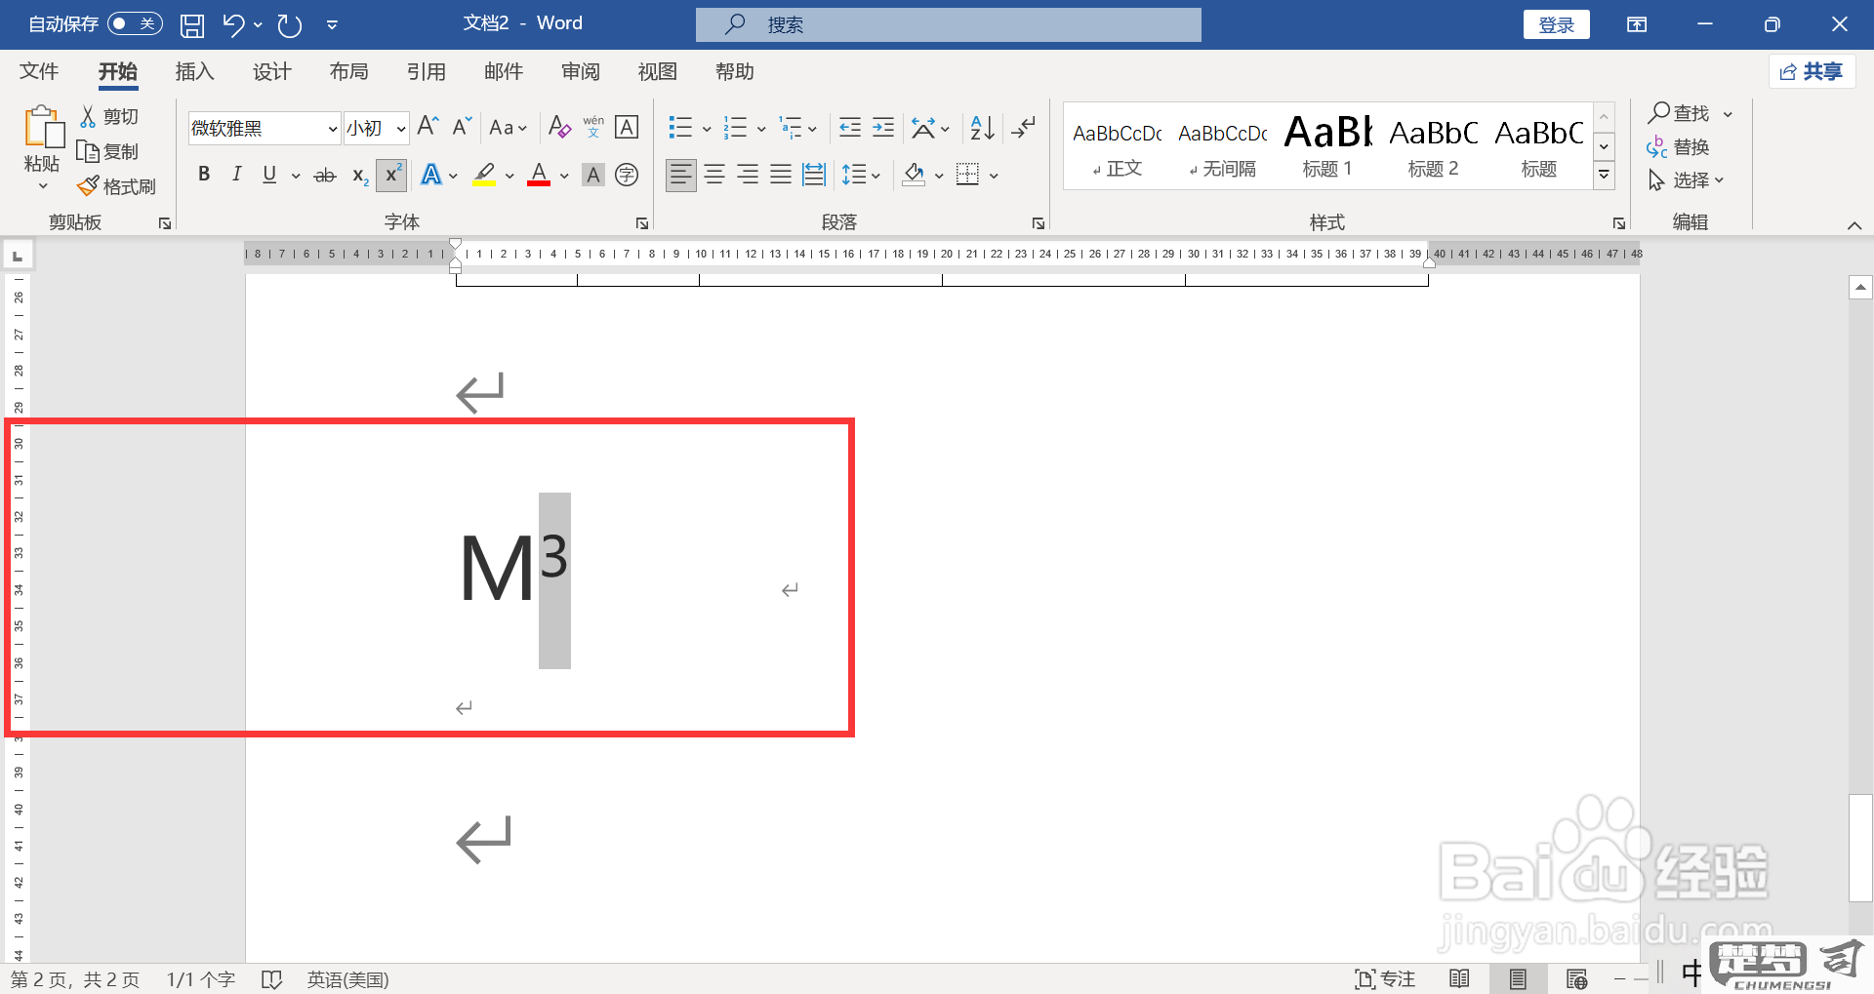Click vertical scrollbar up arrow

click(1860, 287)
